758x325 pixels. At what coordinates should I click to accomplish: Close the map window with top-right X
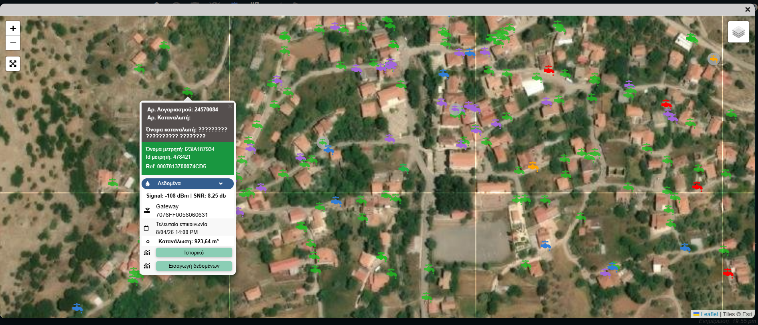point(747,9)
